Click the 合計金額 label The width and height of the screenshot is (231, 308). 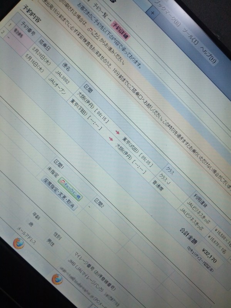point(188,236)
